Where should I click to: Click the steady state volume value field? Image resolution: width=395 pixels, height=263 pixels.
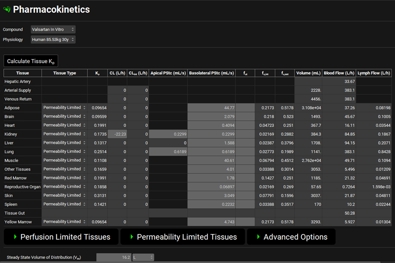(113, 257)
